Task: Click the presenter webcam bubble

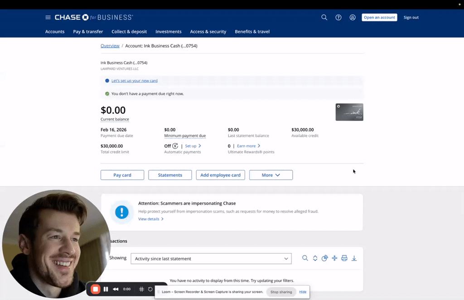Action: (56, 244)
